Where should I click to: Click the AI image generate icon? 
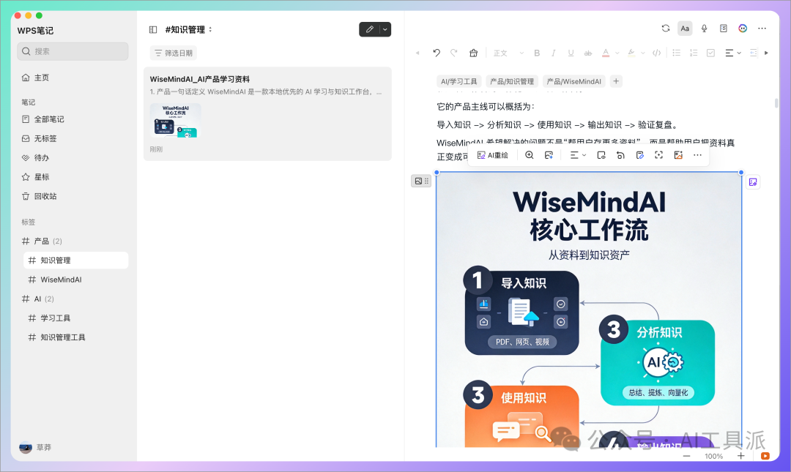point(549,155)
